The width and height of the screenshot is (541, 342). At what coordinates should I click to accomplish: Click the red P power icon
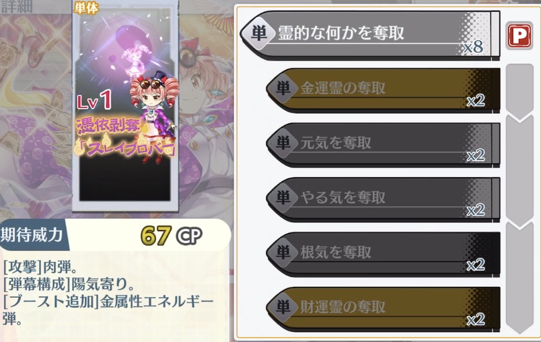tap(519, 36)
